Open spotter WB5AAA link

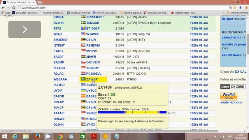pyautogui.click(x=60, y=79)
